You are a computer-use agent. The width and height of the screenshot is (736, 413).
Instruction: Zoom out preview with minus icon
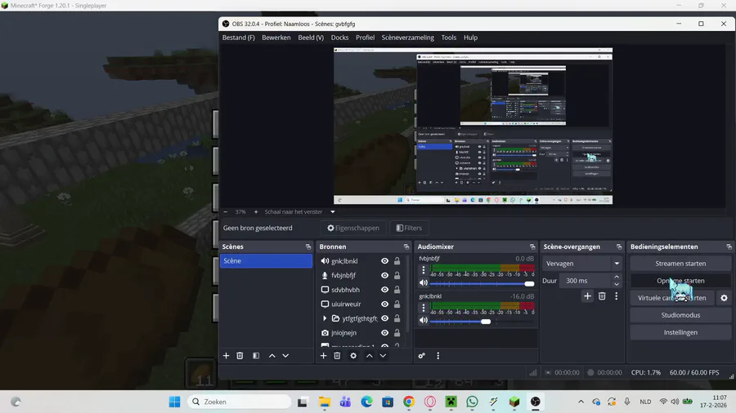[x=226, y=212]
